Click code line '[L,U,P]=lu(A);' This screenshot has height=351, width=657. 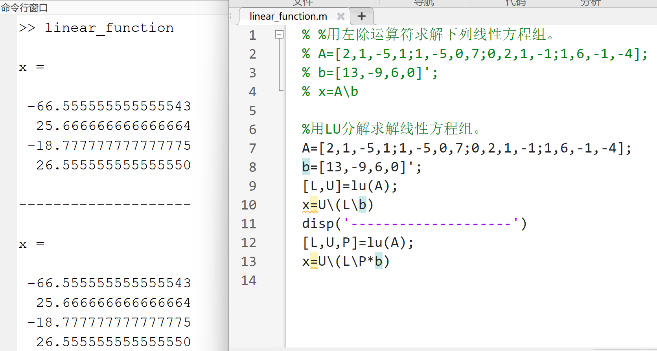[358, 243]
